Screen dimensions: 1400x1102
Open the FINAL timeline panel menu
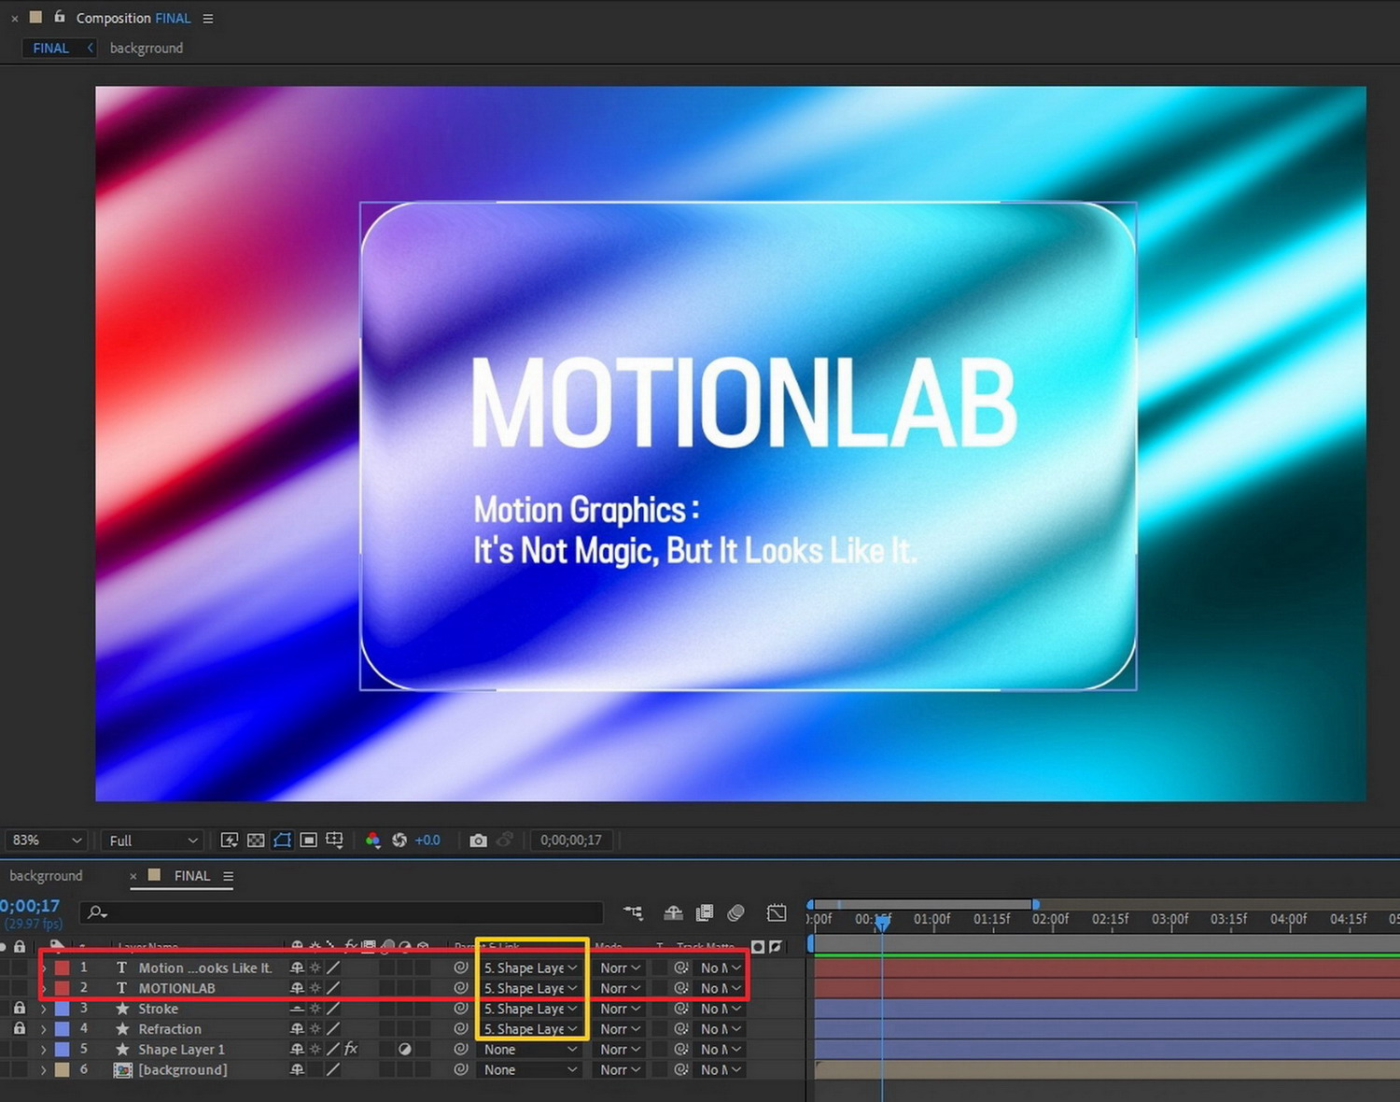(228, 876)
